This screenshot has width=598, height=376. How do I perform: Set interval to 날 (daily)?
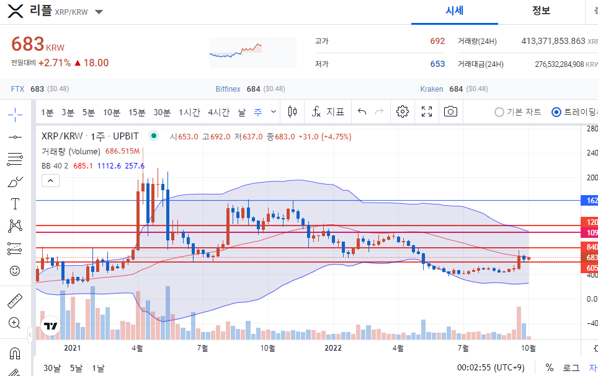[x=242, y=112]
